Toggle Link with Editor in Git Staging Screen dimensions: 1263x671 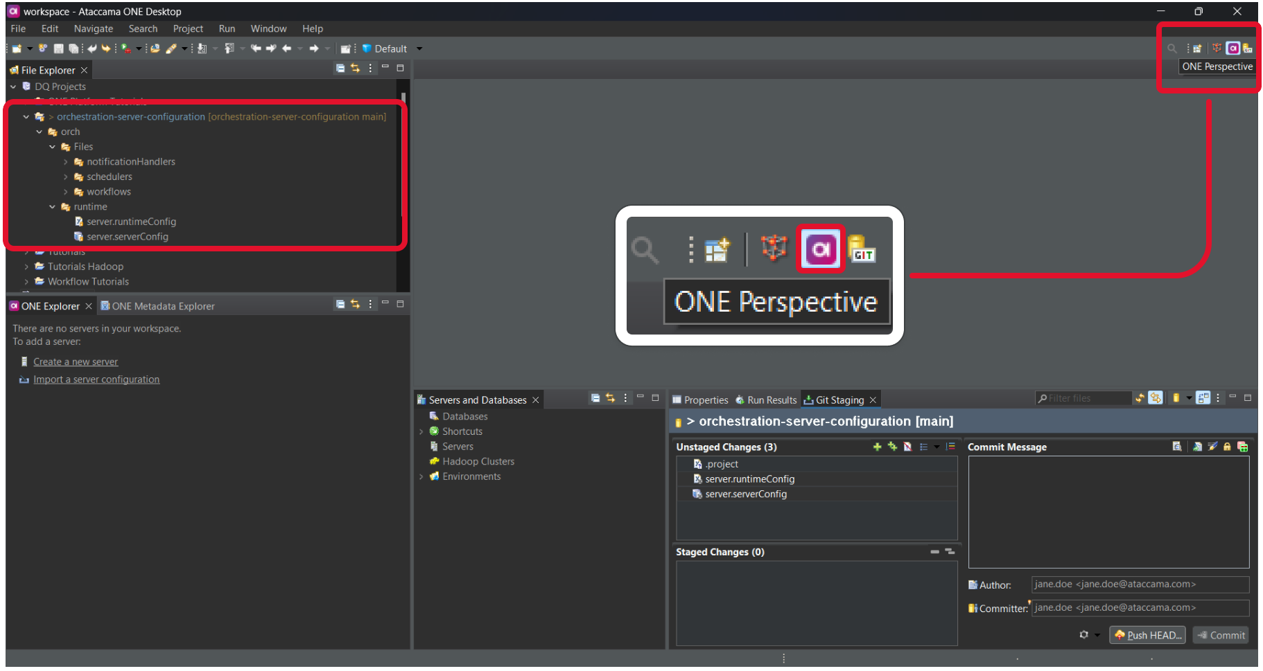pyautogui.click(x=1155, y=398)
